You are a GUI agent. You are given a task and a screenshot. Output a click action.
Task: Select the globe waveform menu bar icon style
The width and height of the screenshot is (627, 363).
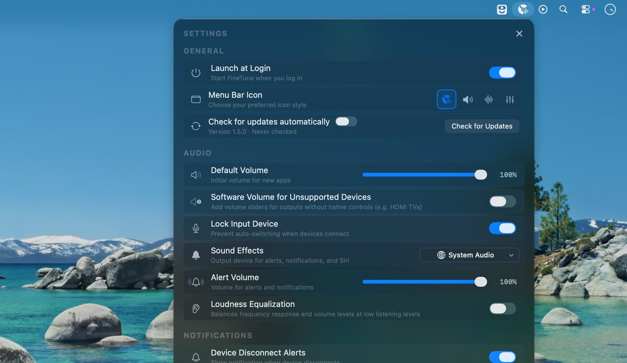[446, 99]
